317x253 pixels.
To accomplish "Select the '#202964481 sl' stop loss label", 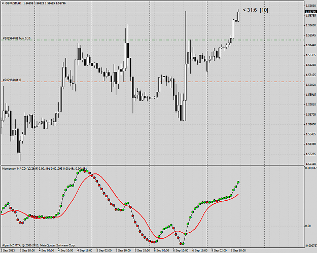I will pyautogui.click(x=12, y=80).
